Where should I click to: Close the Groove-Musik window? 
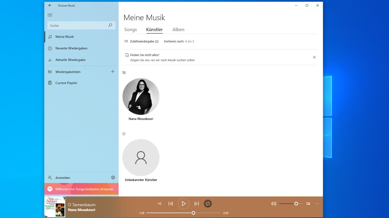tap(318, 5)
